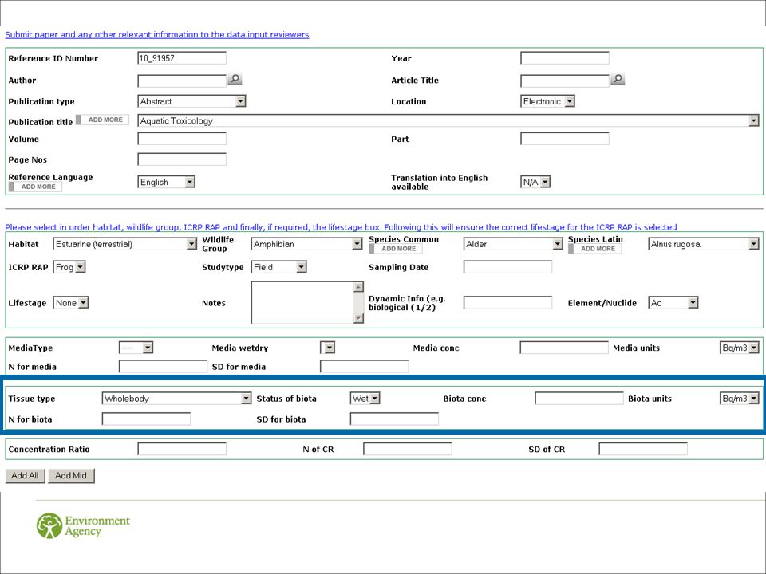Click the Part input field
Screen dimensions: 766x574
tap(565, 139)
